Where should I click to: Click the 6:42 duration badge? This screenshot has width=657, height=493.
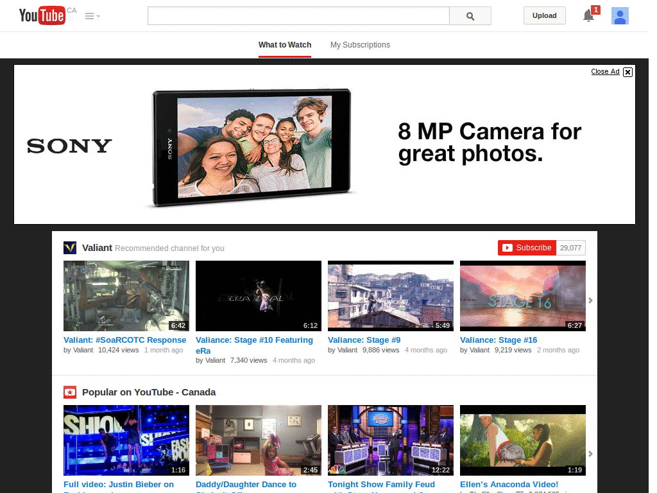[178, 325]
